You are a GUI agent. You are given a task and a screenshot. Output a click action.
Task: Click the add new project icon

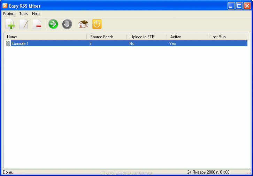click(10, 24)
